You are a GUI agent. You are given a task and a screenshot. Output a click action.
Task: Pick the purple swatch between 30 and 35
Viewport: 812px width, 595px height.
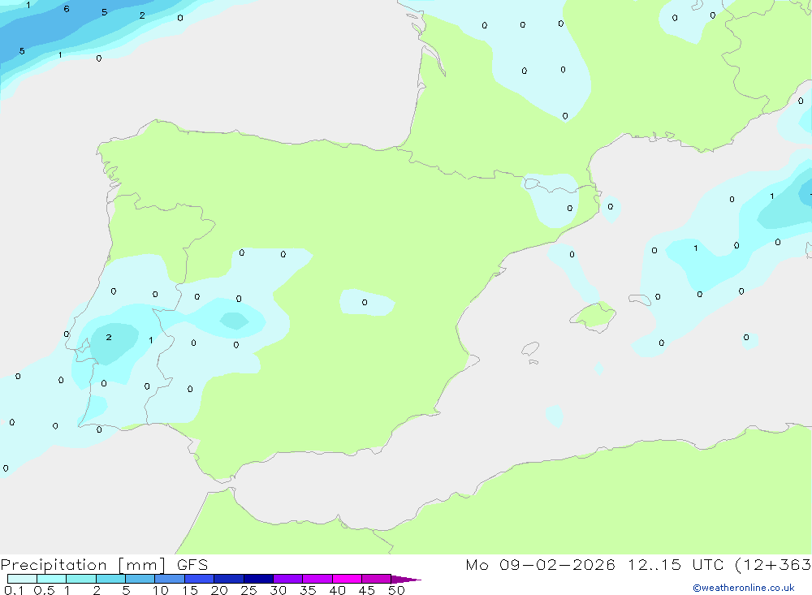click(288, 579)
